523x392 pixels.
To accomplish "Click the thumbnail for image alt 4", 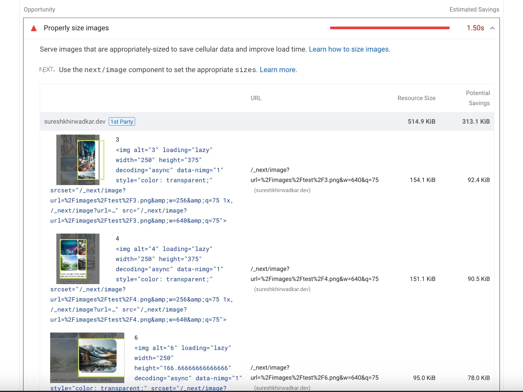I will [78, 259].
